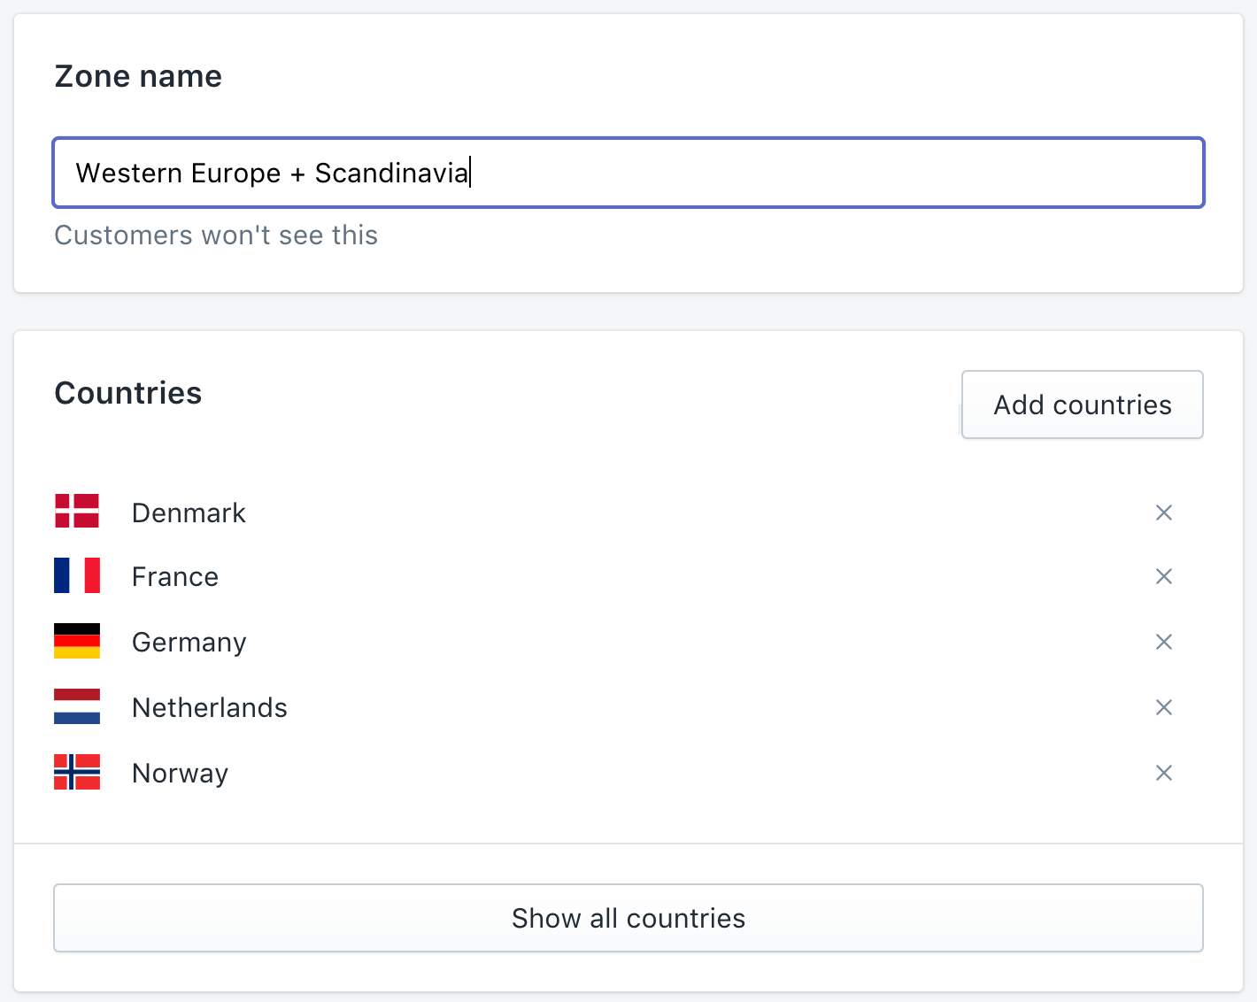1257x1002 pixels.
Task: Select the Norway flag icon
Action: point(77,772)
